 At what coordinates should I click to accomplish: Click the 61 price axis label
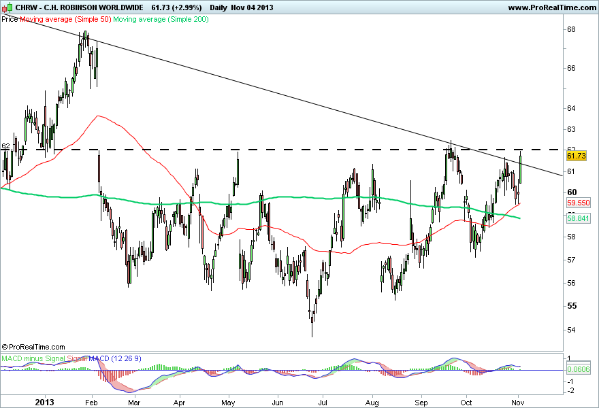[x=571, y=171]
